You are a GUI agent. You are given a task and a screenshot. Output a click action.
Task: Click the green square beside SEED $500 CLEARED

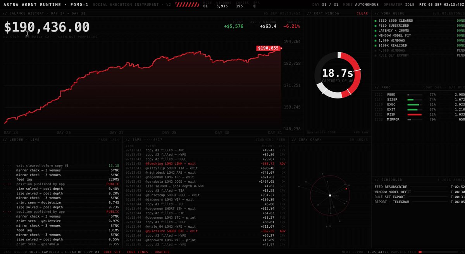point(375,21)
